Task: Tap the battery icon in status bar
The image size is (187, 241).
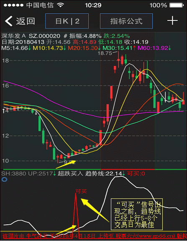Action: click(x=177, y=5)
